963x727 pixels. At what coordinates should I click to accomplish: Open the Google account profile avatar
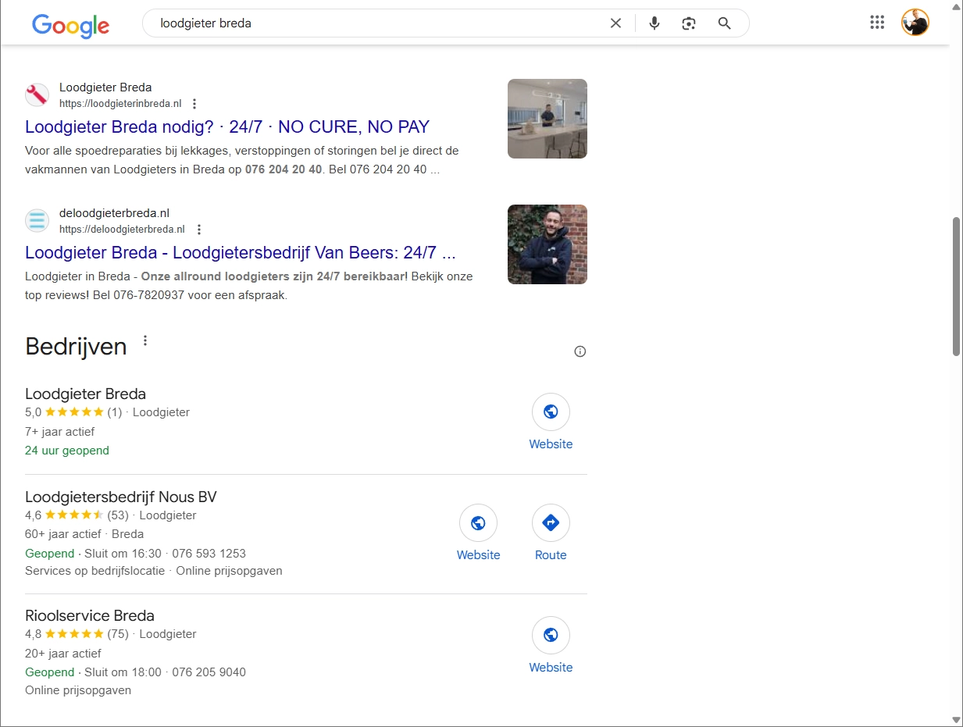pos(915,23)
